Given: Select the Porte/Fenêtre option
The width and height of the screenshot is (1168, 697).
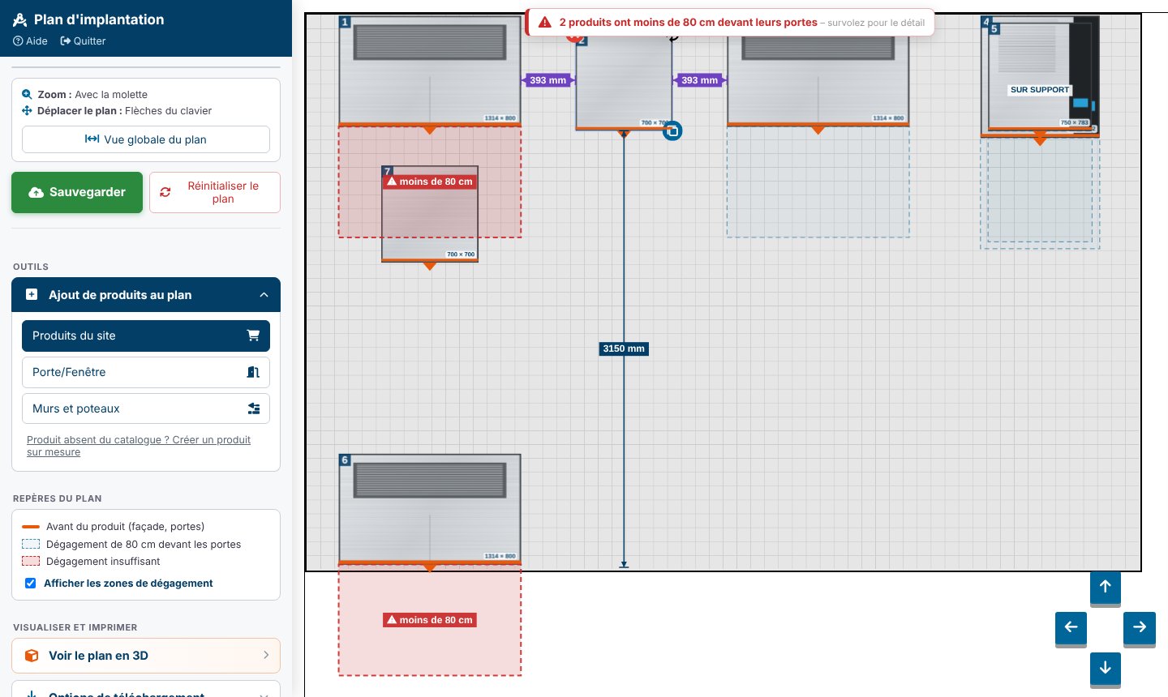Looking at the screenshot, I should click(146, 372).
